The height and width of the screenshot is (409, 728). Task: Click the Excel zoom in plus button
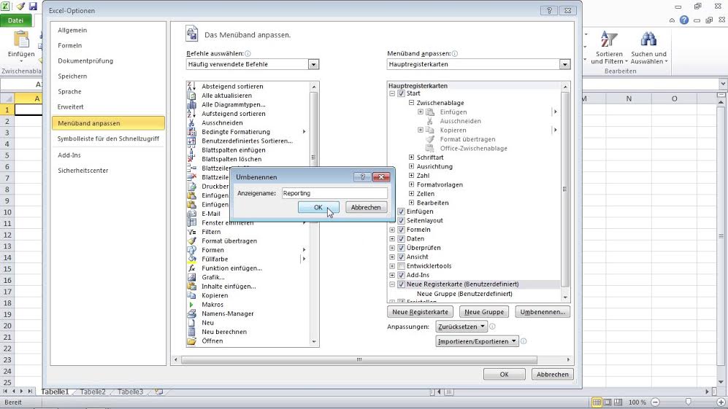[x=721, y=402]
